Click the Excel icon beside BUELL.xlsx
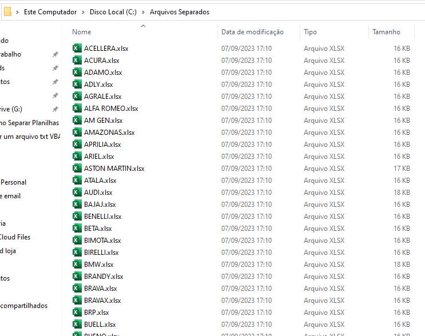Image resolution: width=425 pixels, height=336 pixels. pos(77,325)
